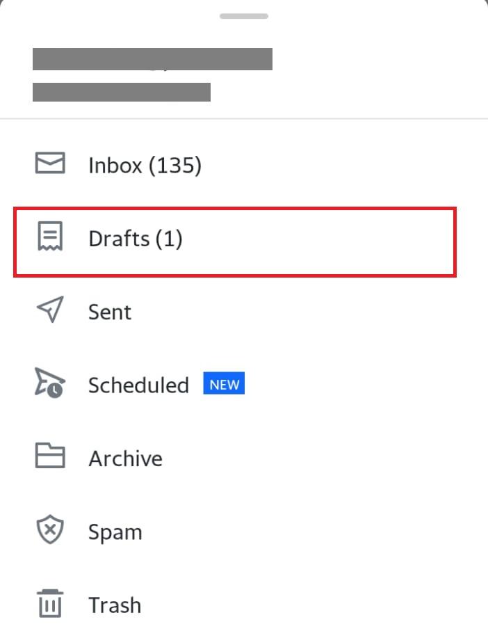
Task: Tap the redacted account email line
Action: point(122,92)
